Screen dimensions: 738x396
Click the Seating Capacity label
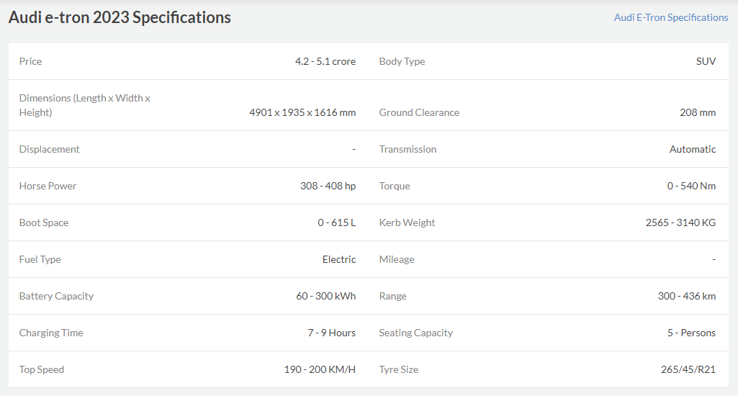click(x=416, y=333)
